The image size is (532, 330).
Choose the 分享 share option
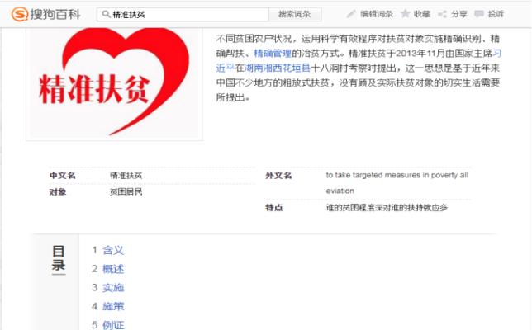point(458,14)
